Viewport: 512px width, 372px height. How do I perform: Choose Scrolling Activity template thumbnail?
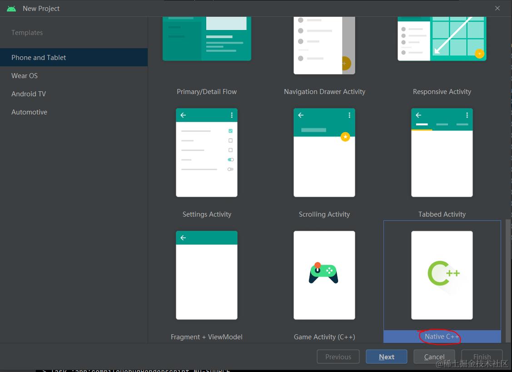[324, 153]
